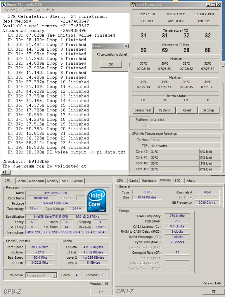
Task: Close the Finish dialog
Action: point(126,46)
